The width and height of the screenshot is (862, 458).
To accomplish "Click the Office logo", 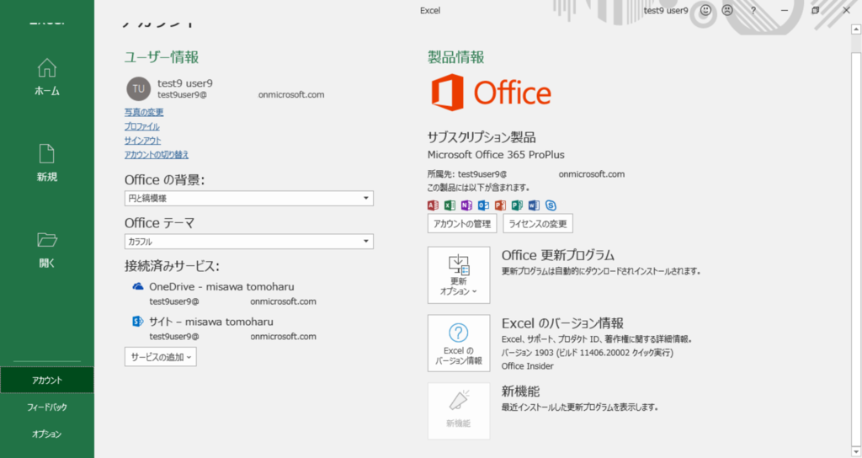I will coord(491,93).
